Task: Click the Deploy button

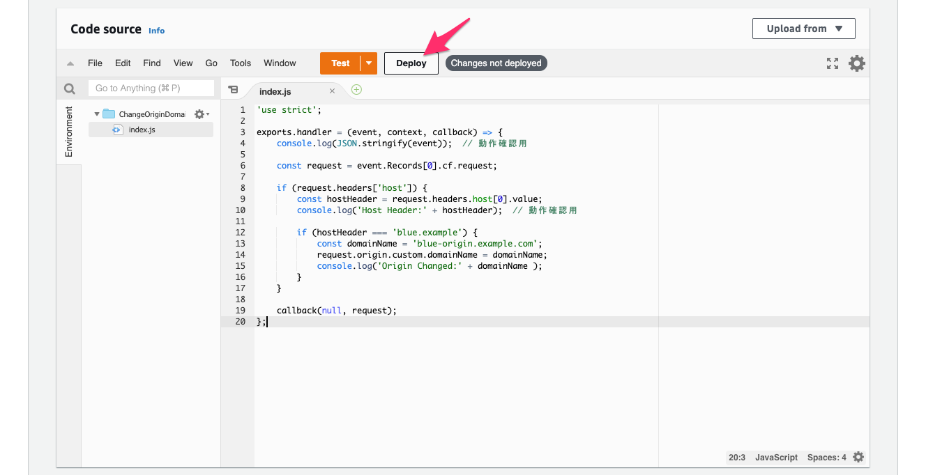Action: pyautogui.click(x=411, y=63)
